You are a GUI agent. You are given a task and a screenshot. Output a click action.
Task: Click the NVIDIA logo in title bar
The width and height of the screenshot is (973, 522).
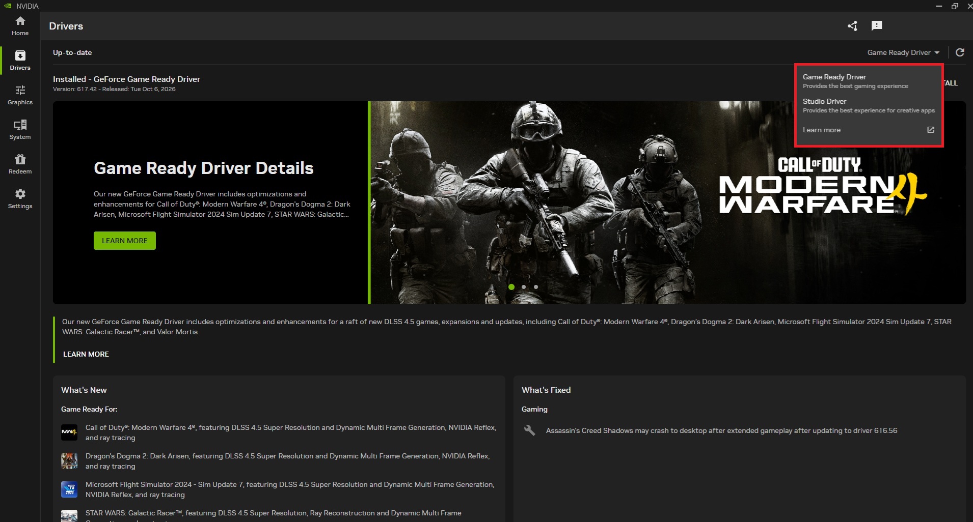8,6
